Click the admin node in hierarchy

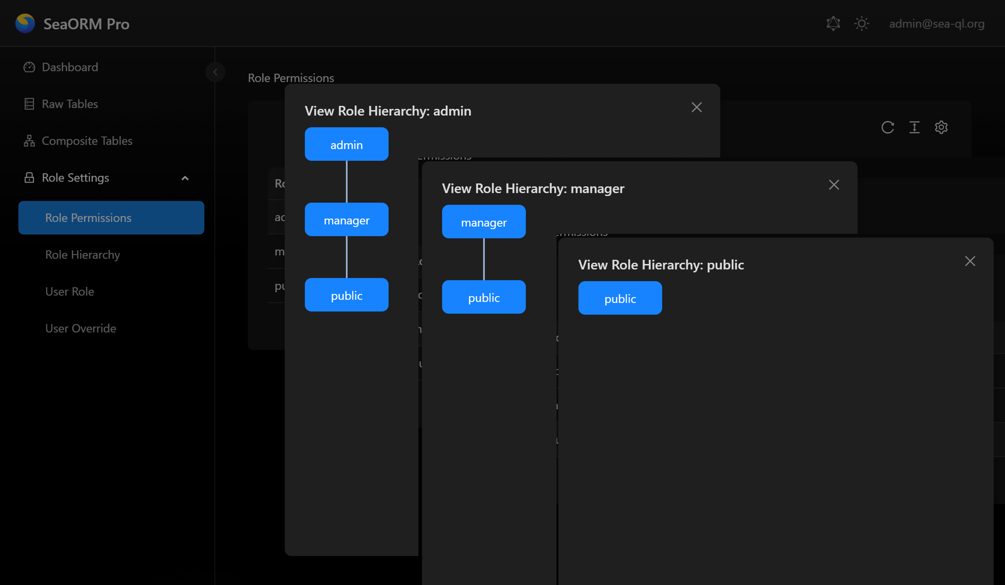pyautogui.click(x=346, y=144)
